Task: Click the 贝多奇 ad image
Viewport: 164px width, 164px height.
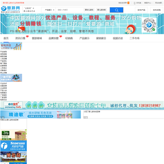Action: (14, 157)
